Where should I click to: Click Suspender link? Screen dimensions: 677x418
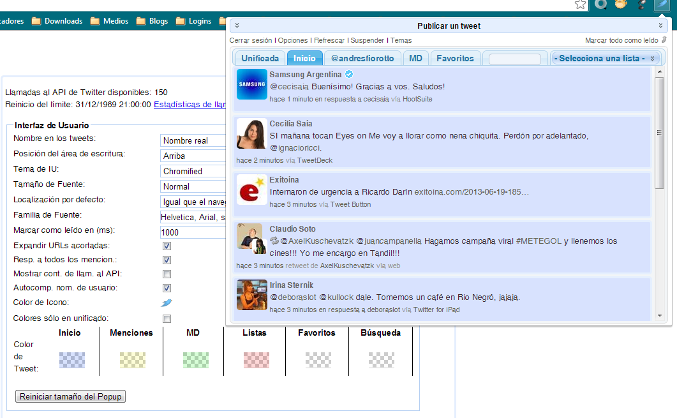pos(367,40)
